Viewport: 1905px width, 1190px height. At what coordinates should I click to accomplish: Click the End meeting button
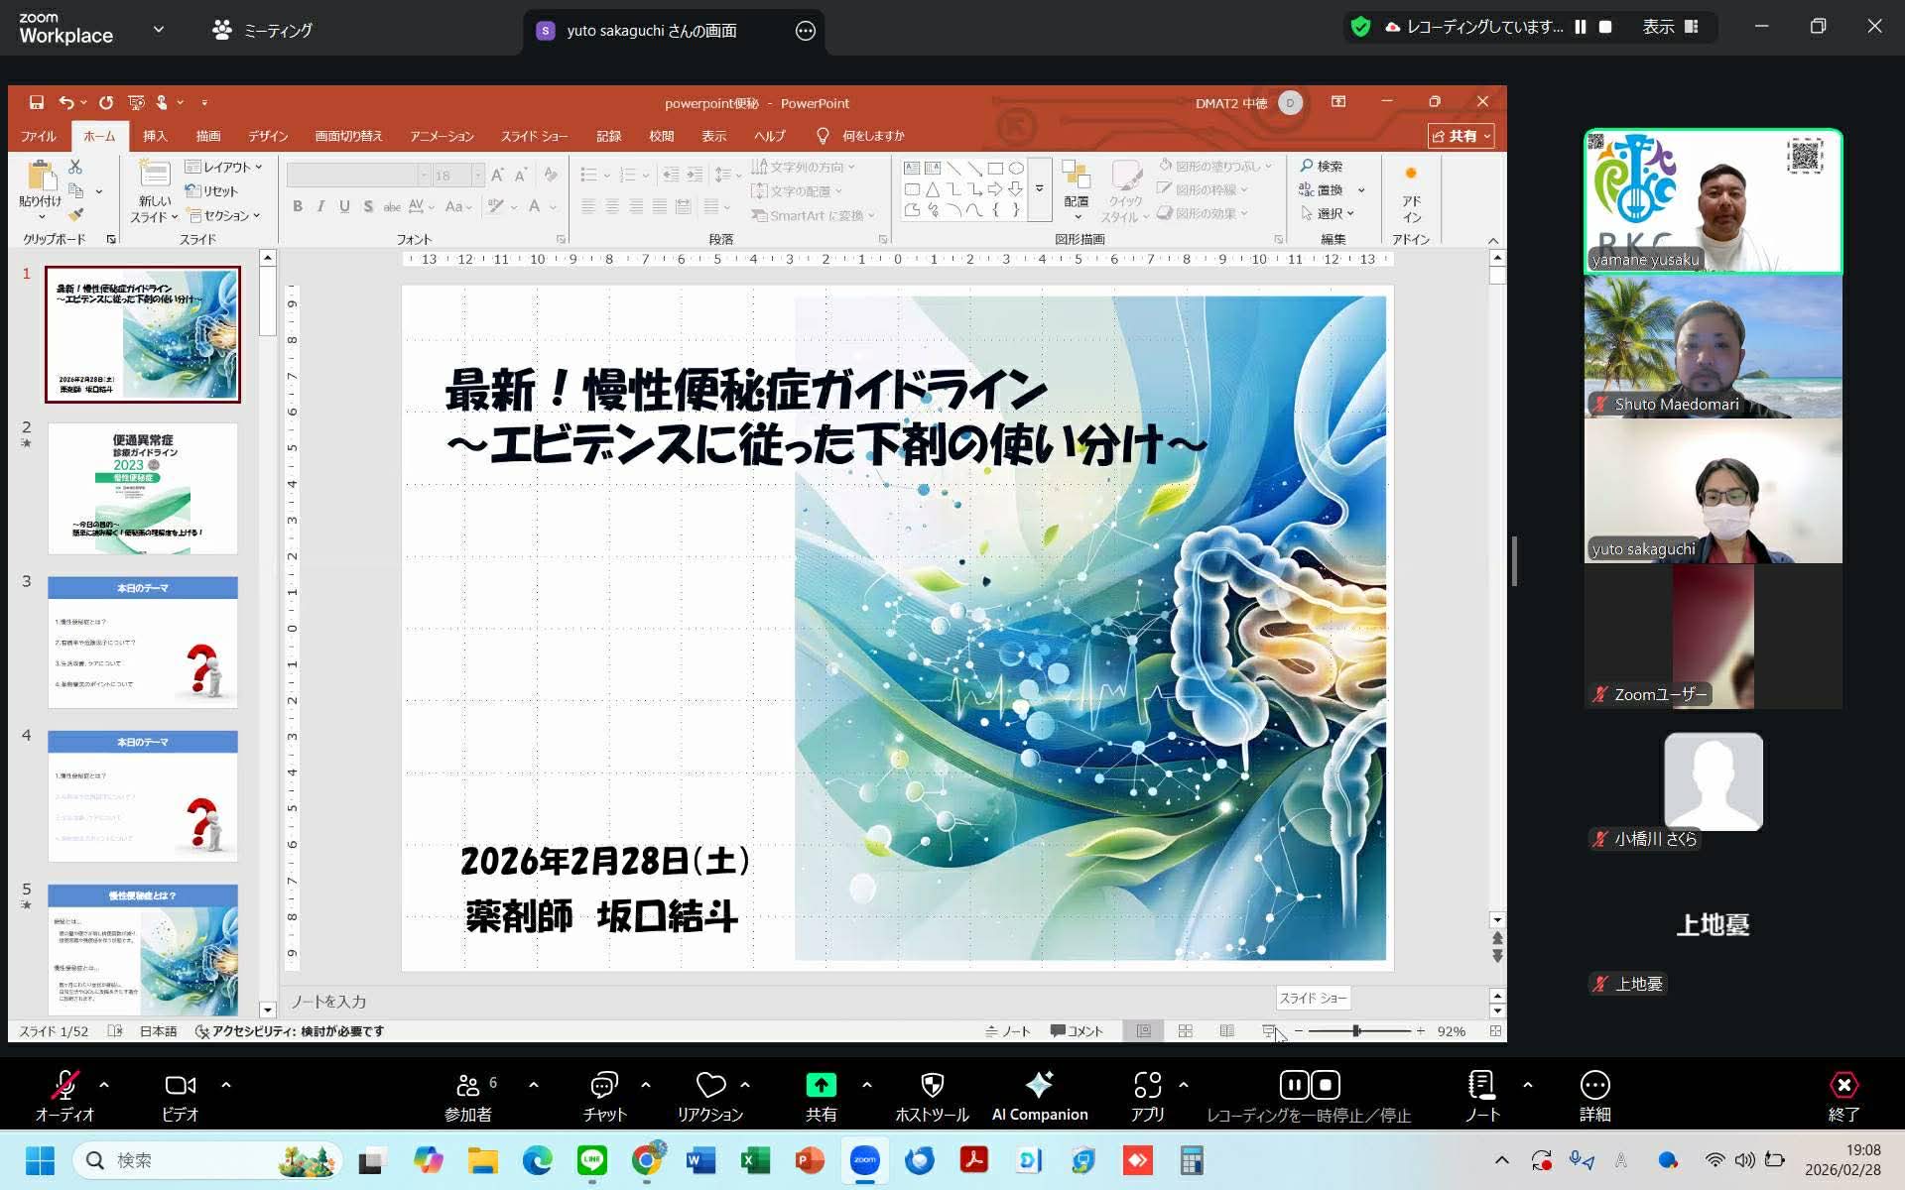1842,1086
